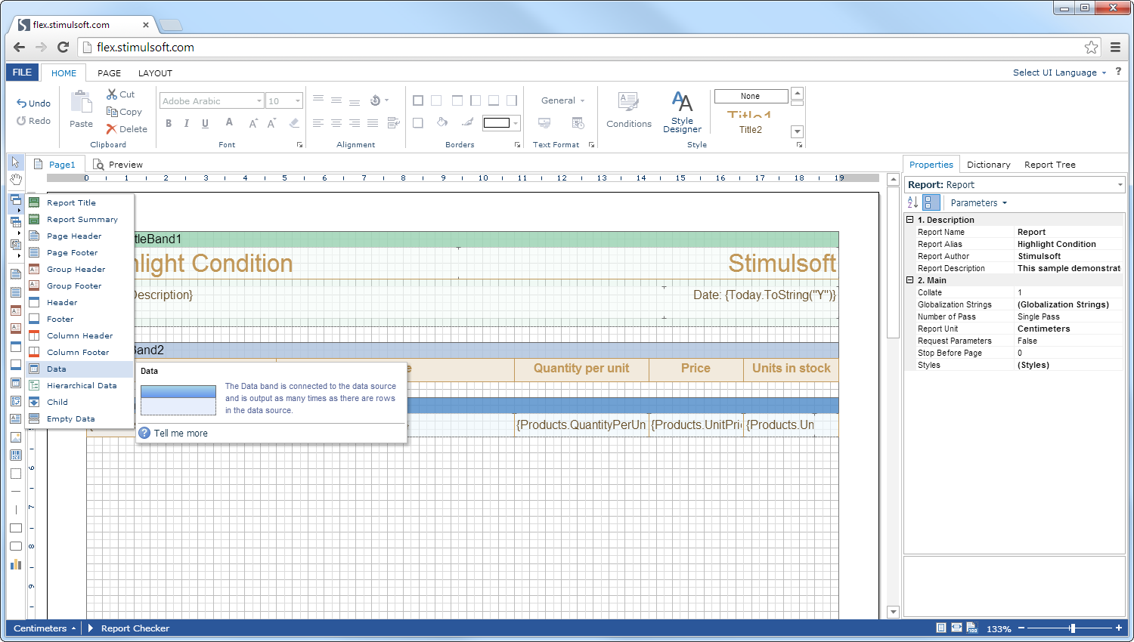Toggle categorized properties view button
This screenshot has width=1134, height=642.
pos(931,202)
